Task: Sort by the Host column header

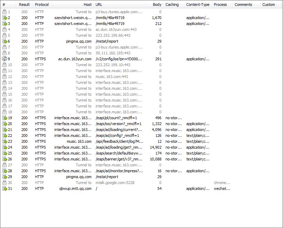Action: 73,5
